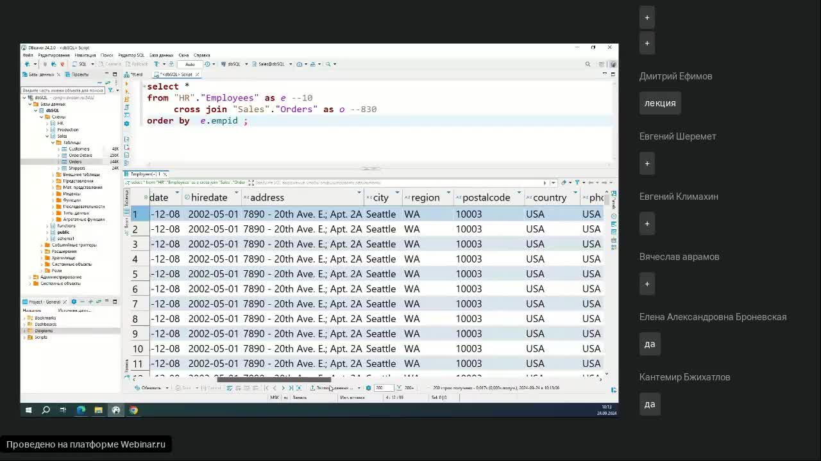The image size is (821, 461).
Task: Click the Commit button in the toolbar
Action: 110,64
